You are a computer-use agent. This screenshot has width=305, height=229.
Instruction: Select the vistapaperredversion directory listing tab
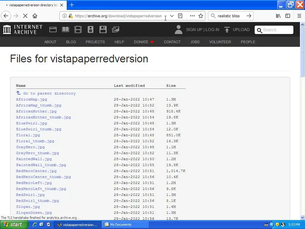[33, 5]
